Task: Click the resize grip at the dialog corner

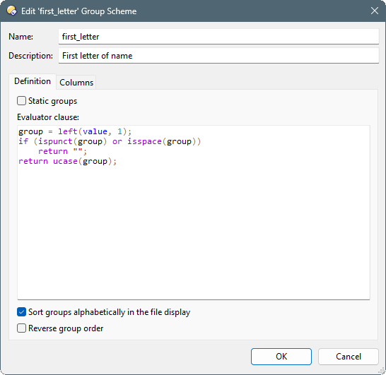Action: (x=381, y=371)
